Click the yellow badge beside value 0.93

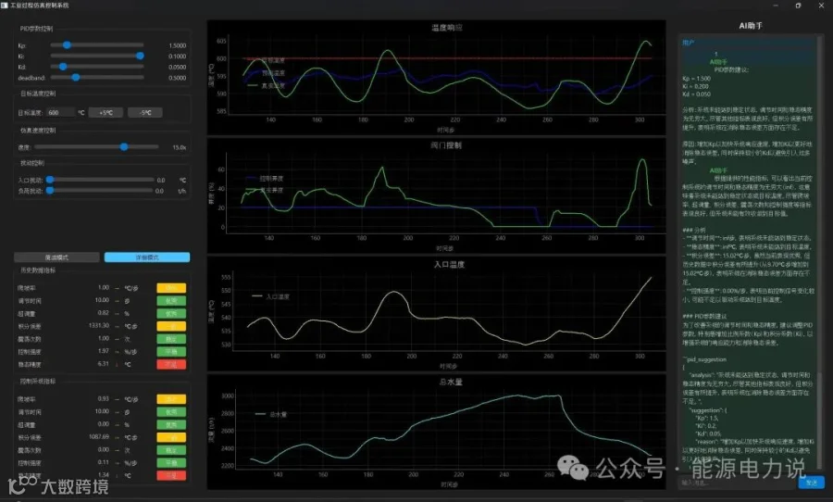[171, 399]
